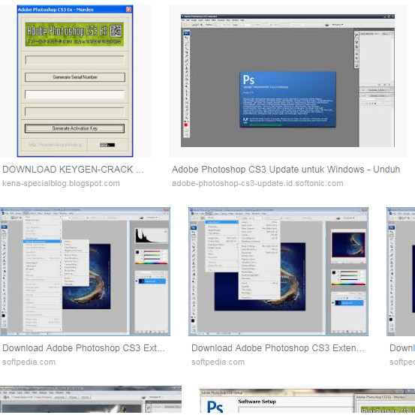
Task: Open 'Adobe Photoshop CS3 Update untuk Windows - Unduh'
Action: (x=286, y=170)
